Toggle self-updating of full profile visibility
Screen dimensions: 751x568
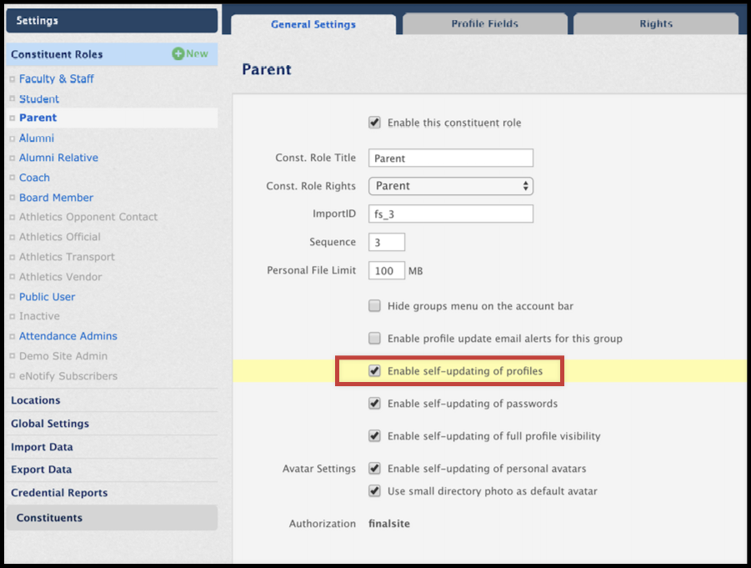(x=374, y=436)
